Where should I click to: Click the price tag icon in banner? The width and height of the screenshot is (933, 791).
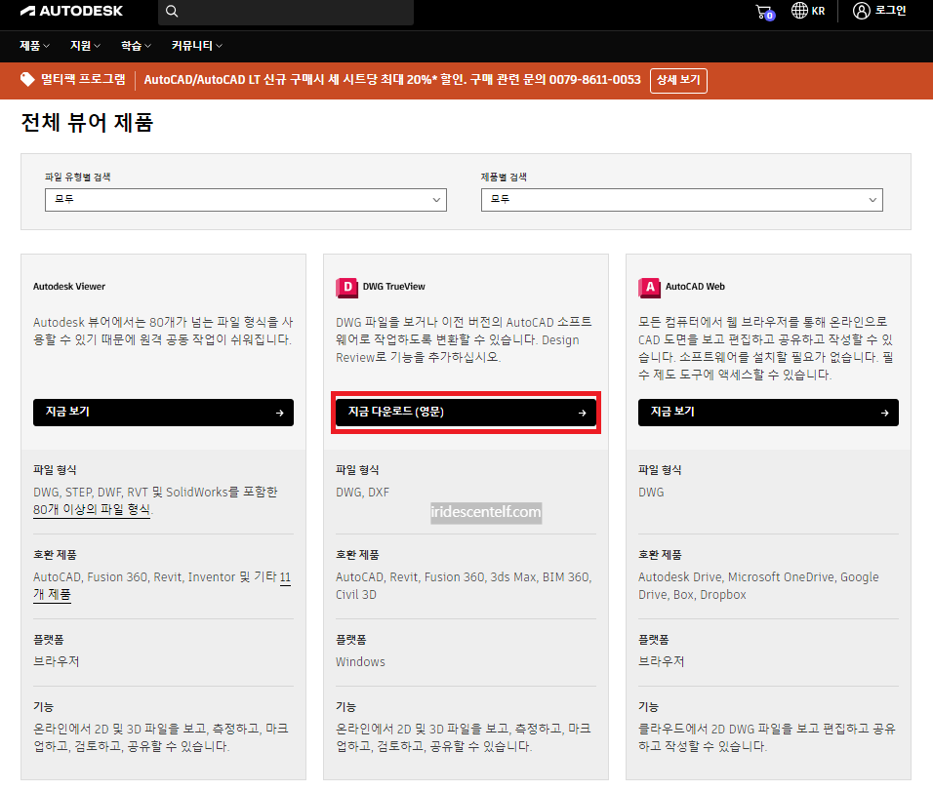pyautogui.click(x=27, y=80)
